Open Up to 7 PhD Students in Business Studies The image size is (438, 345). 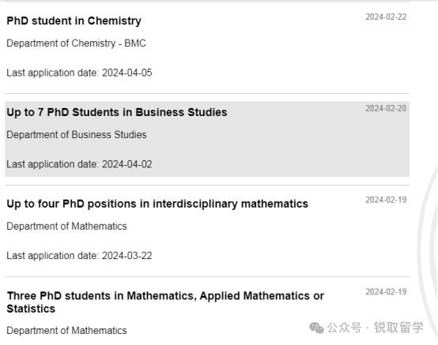tap(117, 112)
